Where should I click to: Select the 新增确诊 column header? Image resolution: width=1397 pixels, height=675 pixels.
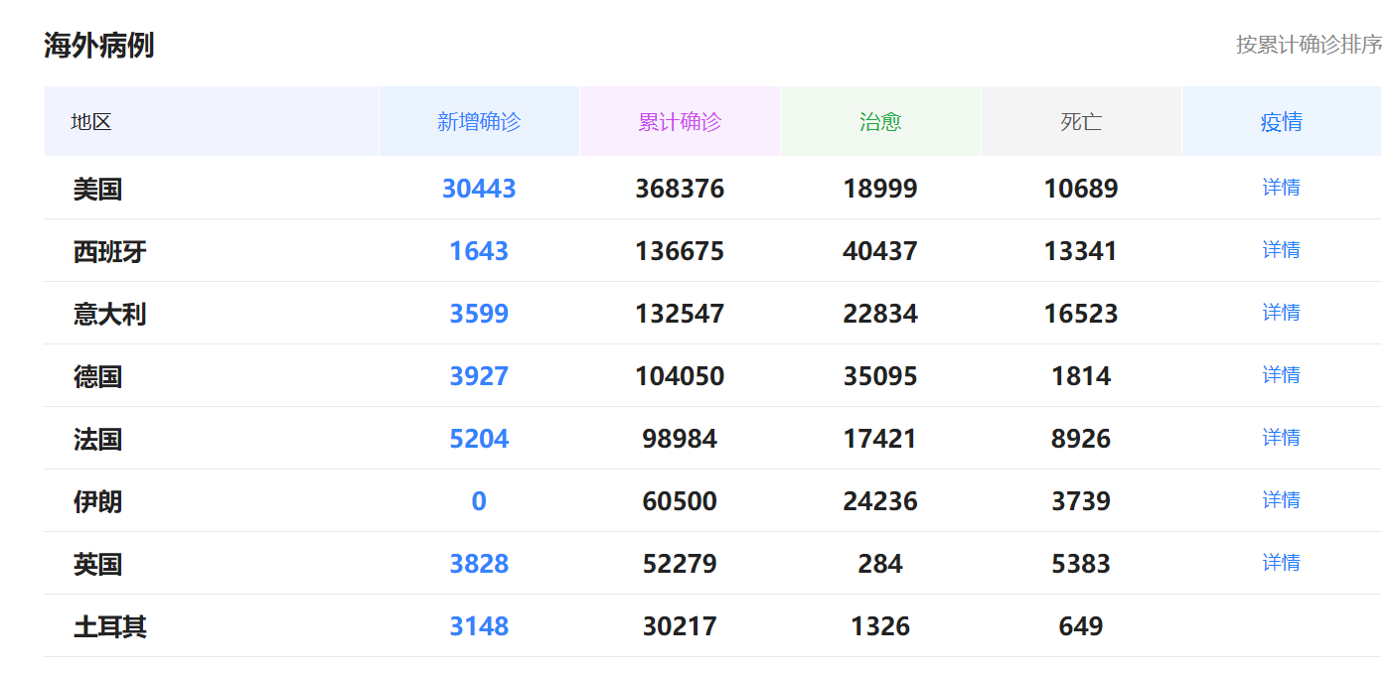tap(479, 122)
